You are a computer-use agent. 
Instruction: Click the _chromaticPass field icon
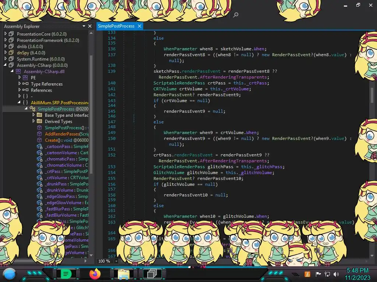(x=39, y=159)
